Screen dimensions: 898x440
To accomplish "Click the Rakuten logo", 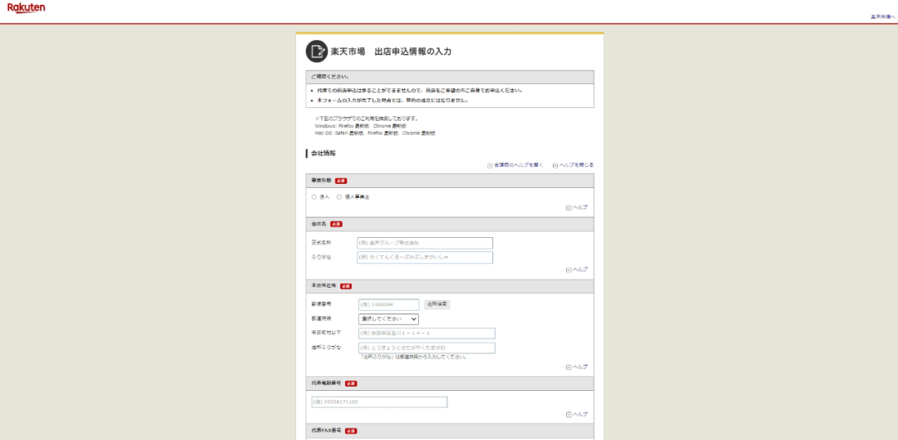I will (27, 8).
